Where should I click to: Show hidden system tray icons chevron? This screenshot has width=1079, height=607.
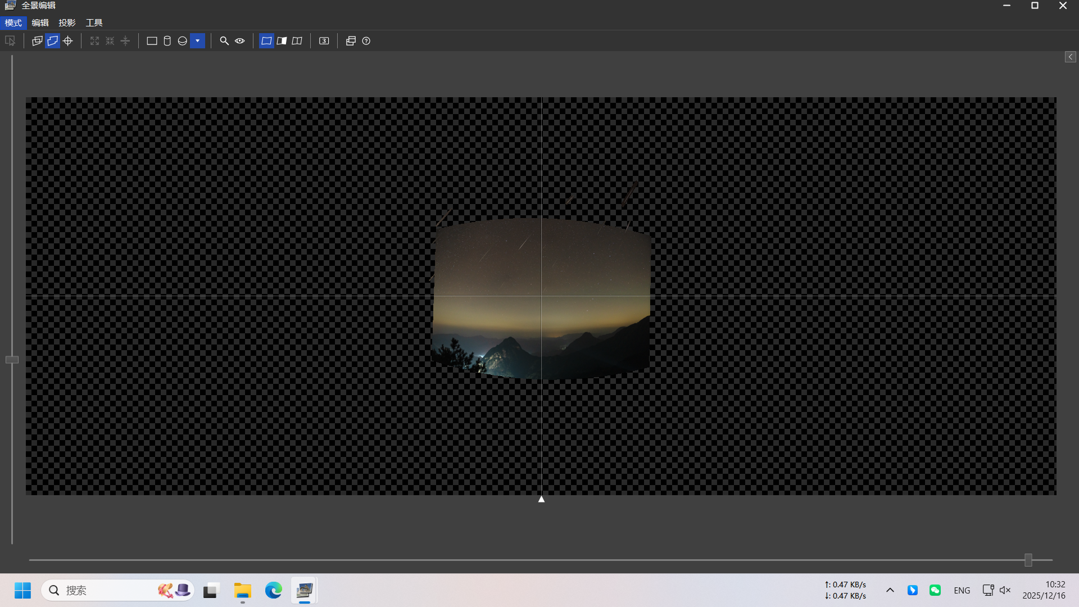click(x=890, y=590)
